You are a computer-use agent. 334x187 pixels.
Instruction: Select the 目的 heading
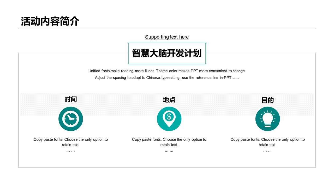pos(267,100)
